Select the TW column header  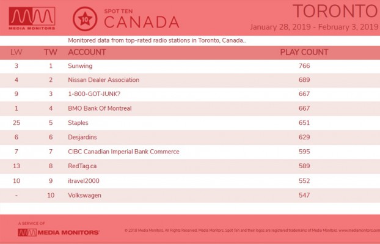(x=51, y=52)
